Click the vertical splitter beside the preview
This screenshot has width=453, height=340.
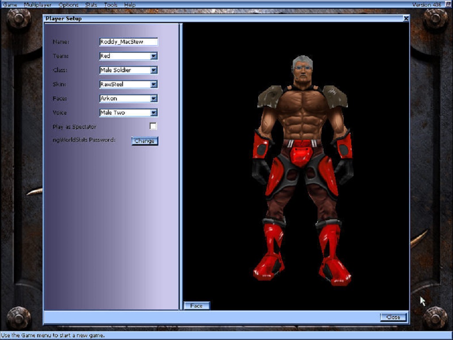(180, 166)
